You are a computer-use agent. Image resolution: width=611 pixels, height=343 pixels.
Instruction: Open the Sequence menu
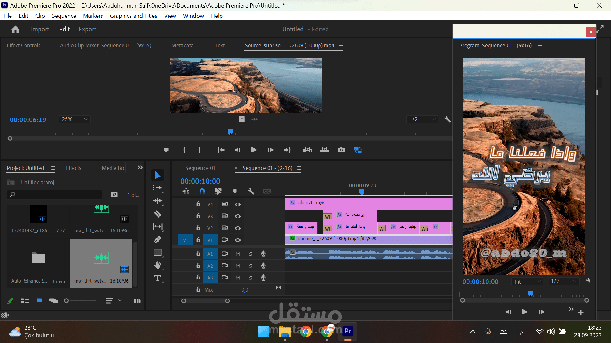64,16
